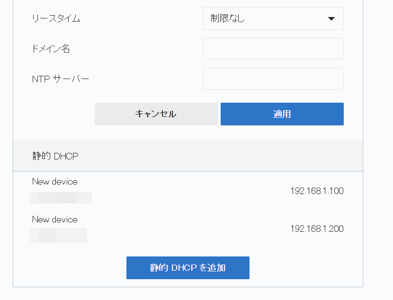The image size is (393, 300).
Task: Click into the NTP サーバー field
Action: (x=273, y=79)
